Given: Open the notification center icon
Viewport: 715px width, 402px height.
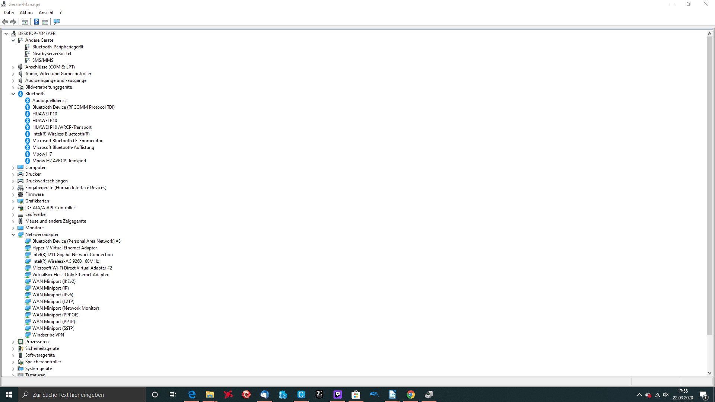Looking at the screenshot, I should point(703,395).
